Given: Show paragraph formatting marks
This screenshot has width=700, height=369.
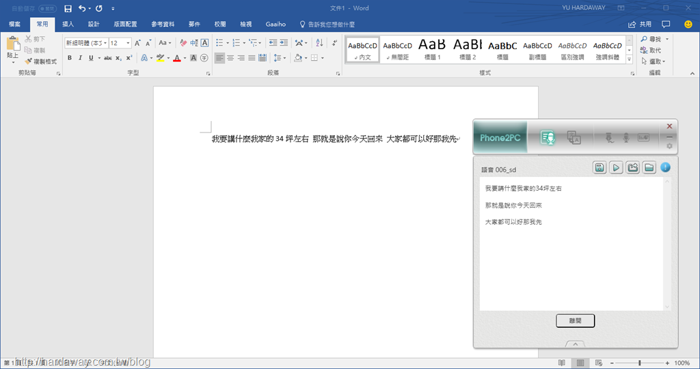Looking at the screenshot, I should 334,43.
